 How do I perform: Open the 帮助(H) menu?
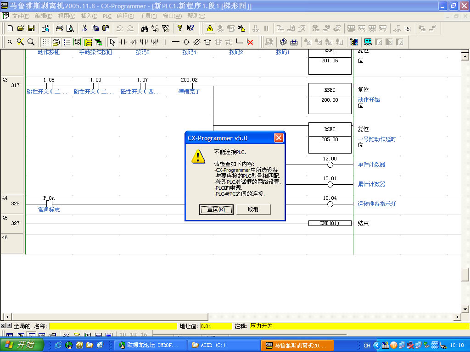(x=196, y=16)
